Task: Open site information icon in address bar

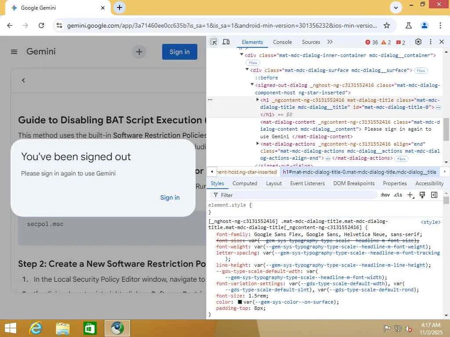Action: [59, 25]
